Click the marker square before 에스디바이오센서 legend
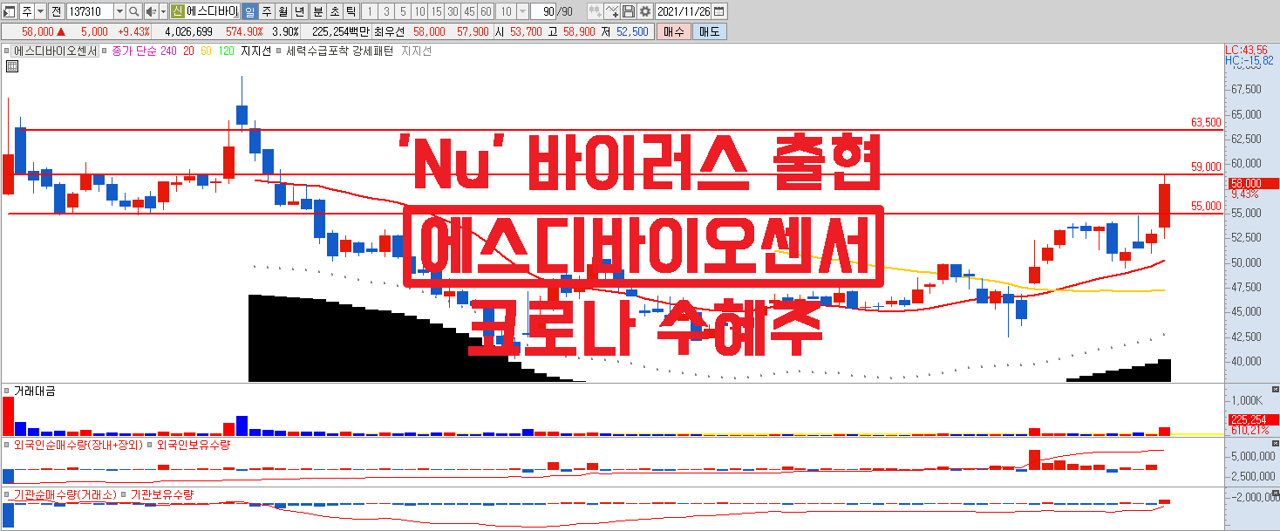 [6, 51]
